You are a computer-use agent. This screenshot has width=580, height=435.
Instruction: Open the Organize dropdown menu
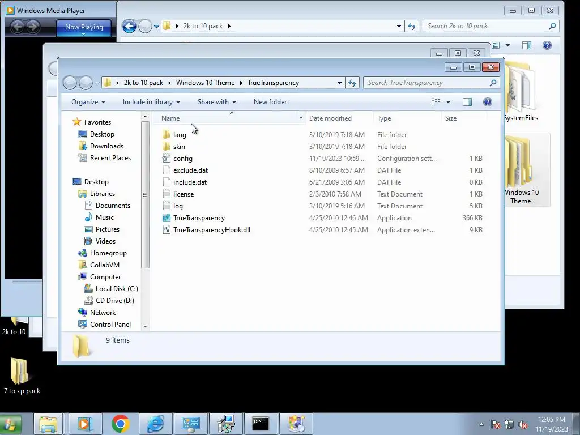(x=88, y=102)
